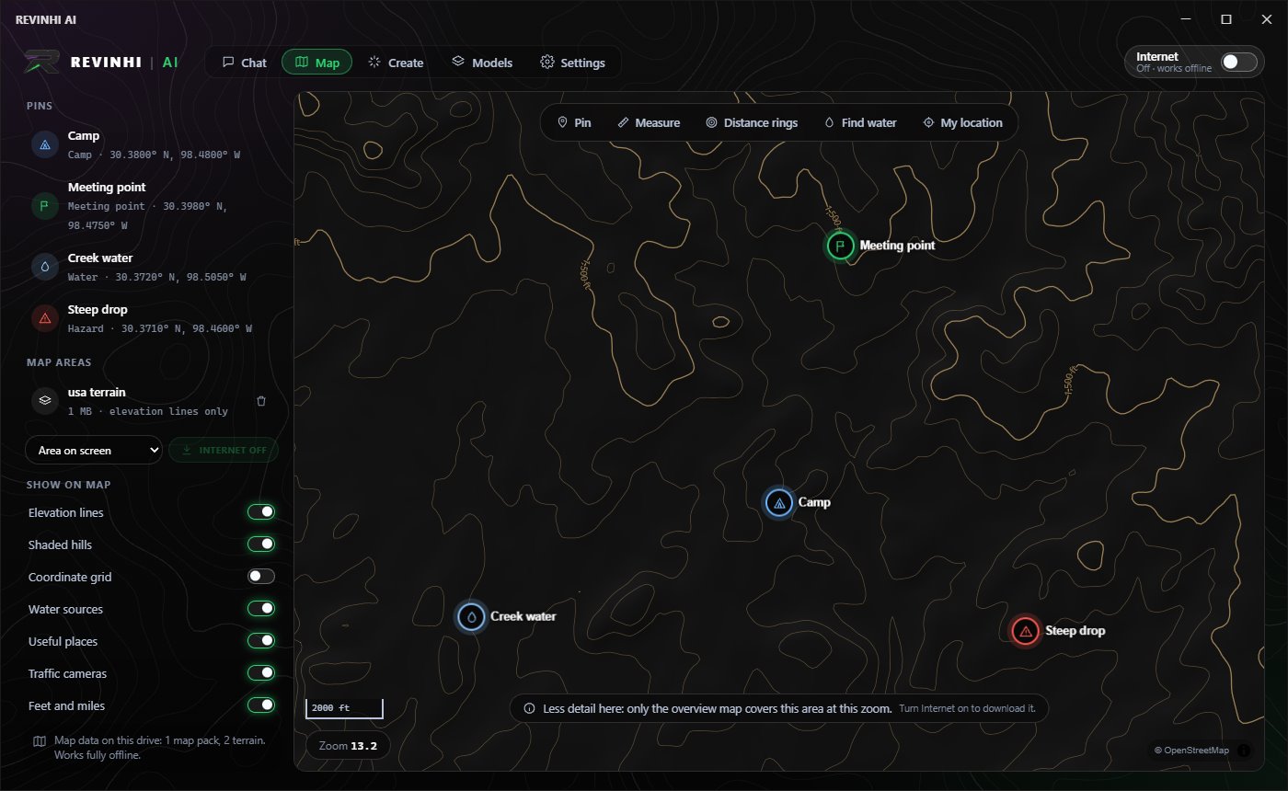Click the 2000 ft scale bar
The width and height of the screenshot is (1288, 791).
click(x=344, y=709)
